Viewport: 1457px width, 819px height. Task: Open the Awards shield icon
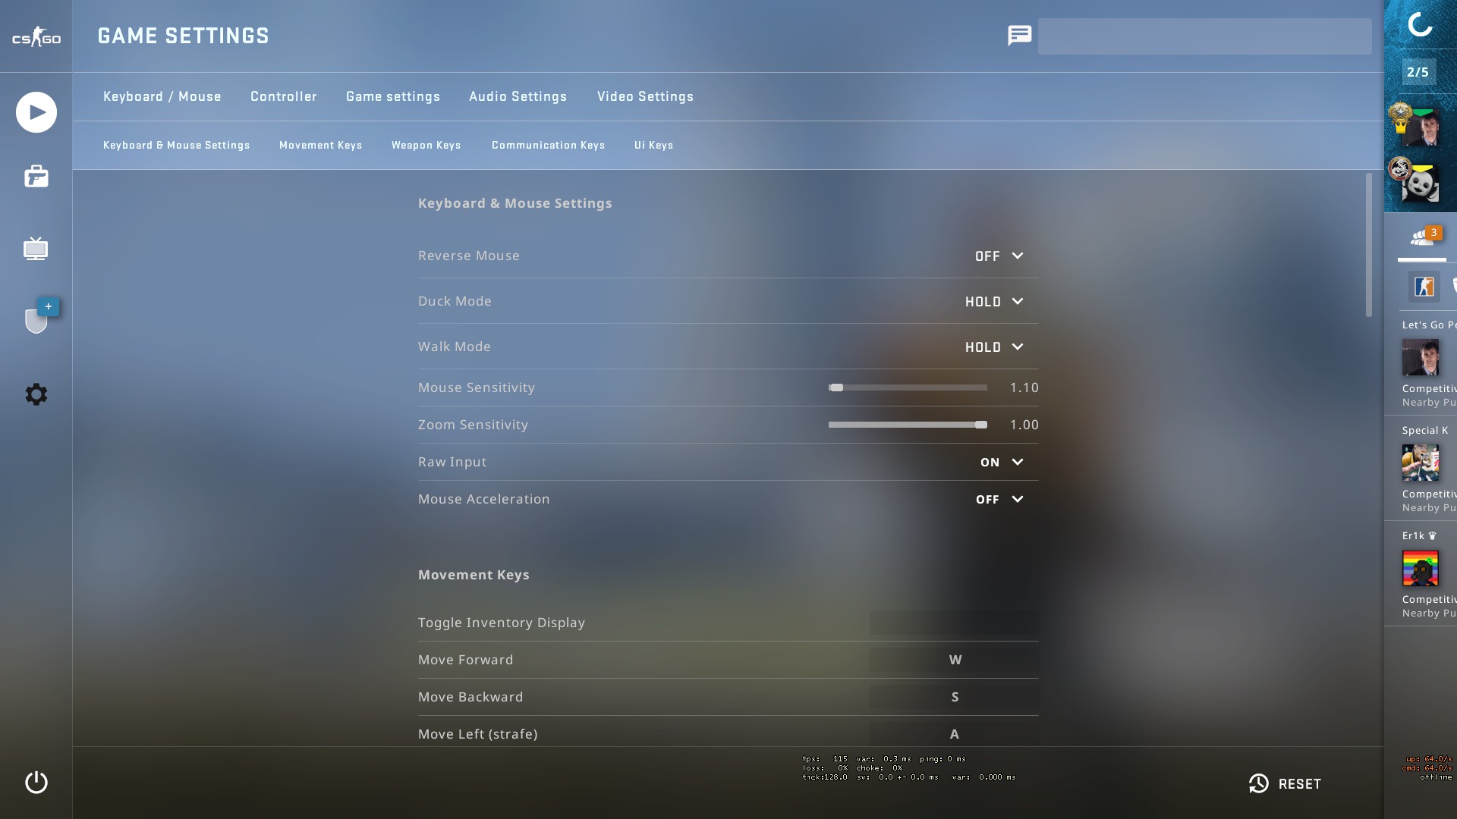(x=36, y=320)
